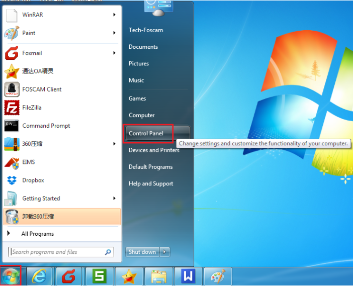This screenshot has height=286, width=353.
Task: Open Command Prompt black console icon
Action: pos(12,126)
